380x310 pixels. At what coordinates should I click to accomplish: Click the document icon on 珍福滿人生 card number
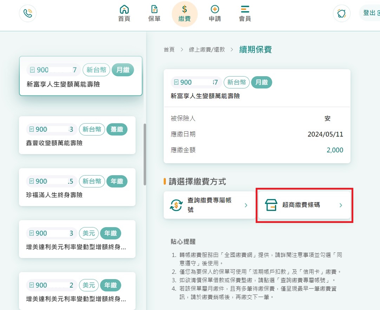point(32,181)
